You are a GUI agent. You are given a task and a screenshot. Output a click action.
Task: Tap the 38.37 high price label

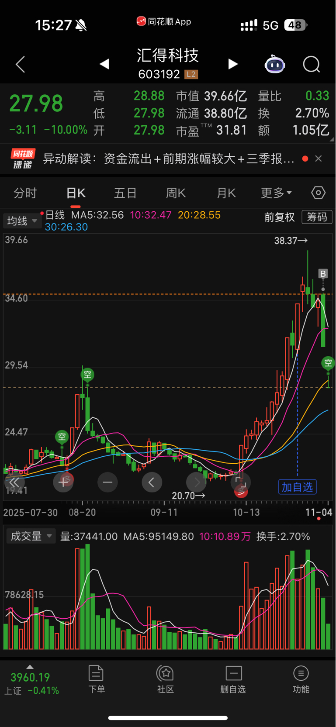pos(291,241)
